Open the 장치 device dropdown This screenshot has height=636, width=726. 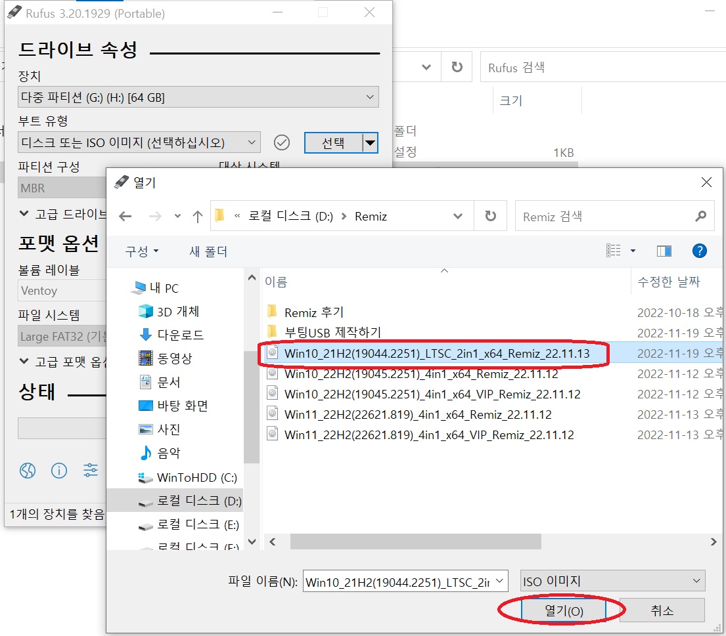[198, 97]
